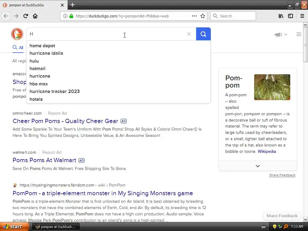Click scrollbar down arrow
The width and height of the screenshot is (308, 231).
pos(305,219)
